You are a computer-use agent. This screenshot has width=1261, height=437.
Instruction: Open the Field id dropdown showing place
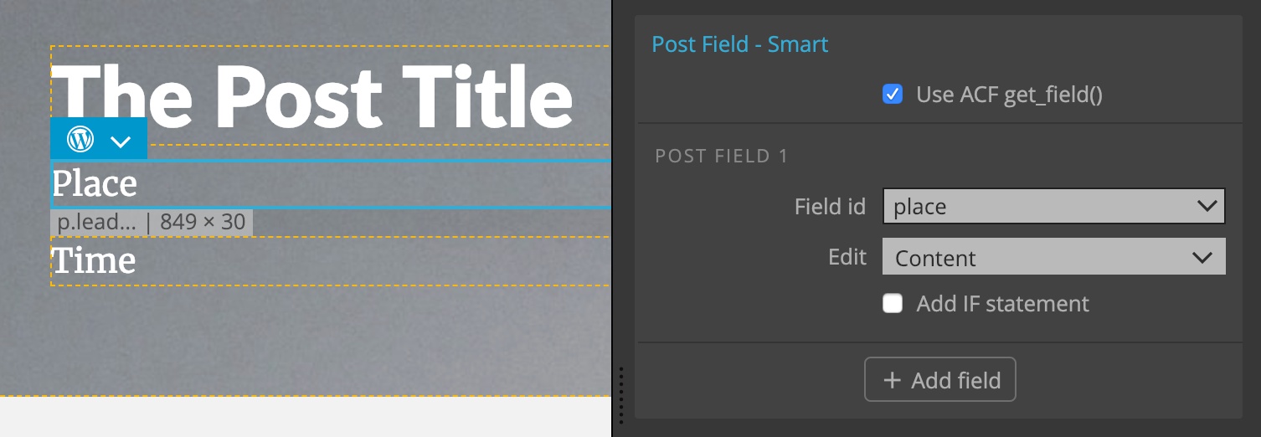[x=1054, y=206]
